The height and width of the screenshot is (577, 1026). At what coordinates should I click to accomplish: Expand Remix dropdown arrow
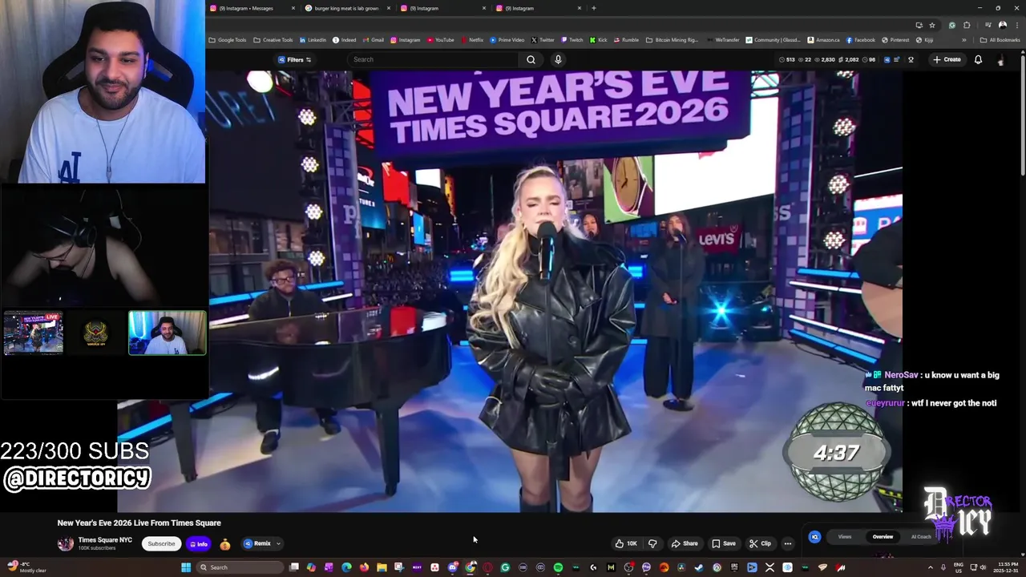pos(278,544)
